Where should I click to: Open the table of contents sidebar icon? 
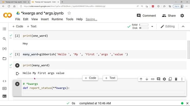[4, 29]
